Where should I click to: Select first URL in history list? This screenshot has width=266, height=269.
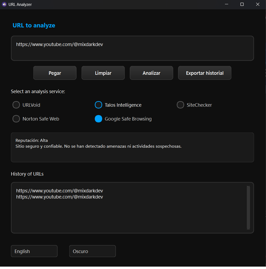(60, 191)
